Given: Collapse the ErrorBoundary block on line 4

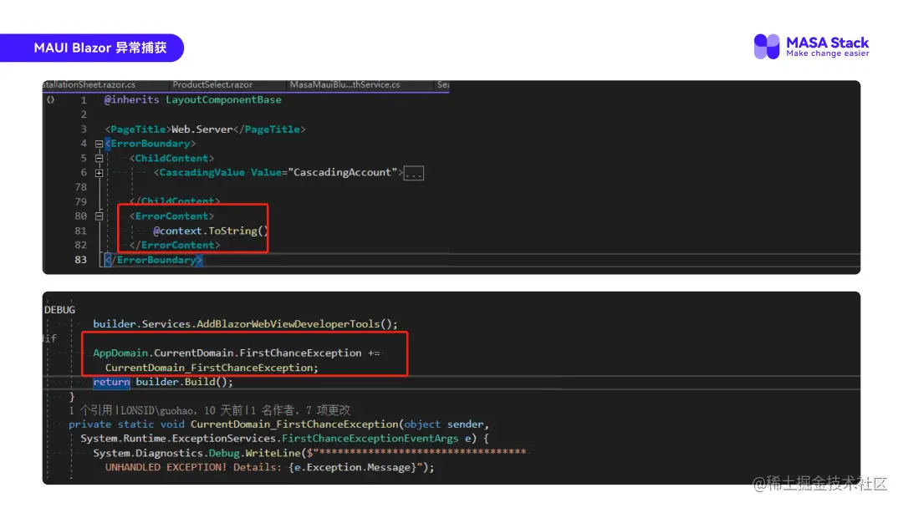Looking at the screenshot, I should click(x=99, y=144).
